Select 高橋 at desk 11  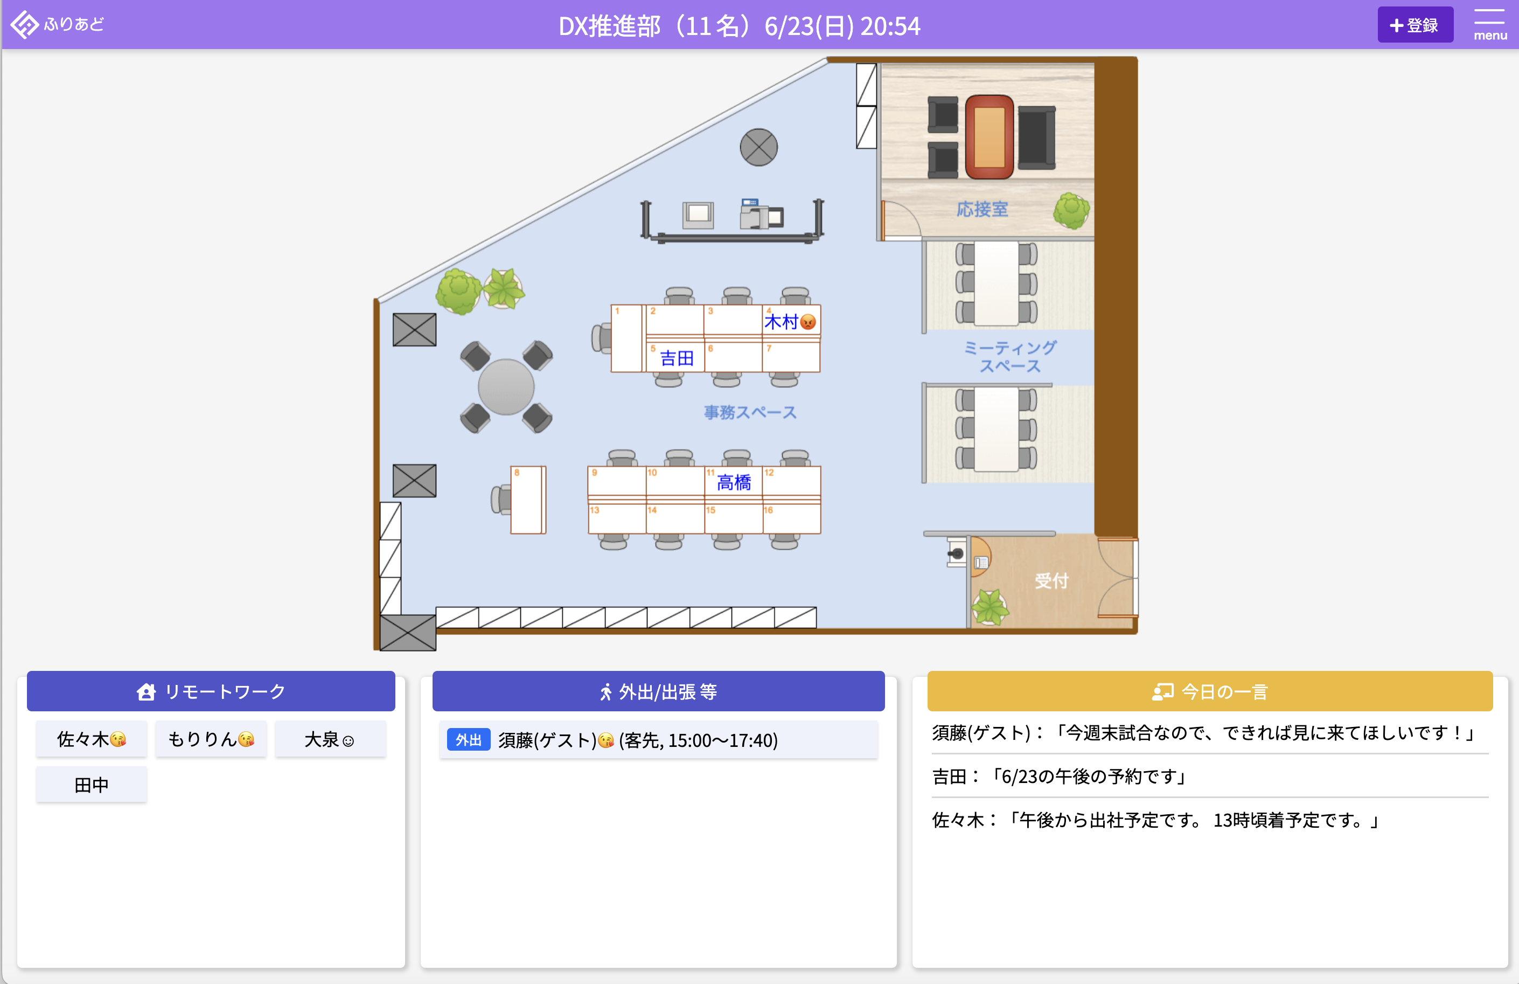[x=733, y=482]
